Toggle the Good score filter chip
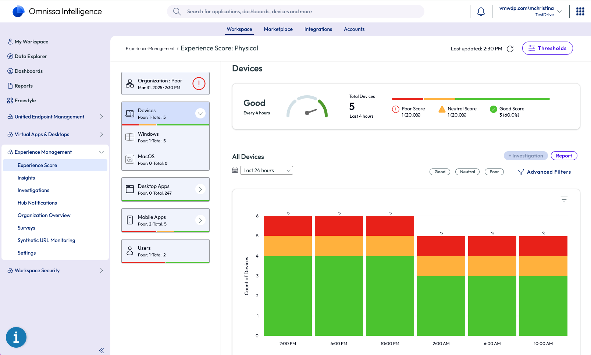The height and width of the screenshot is (355, 591). click(439, 172)
